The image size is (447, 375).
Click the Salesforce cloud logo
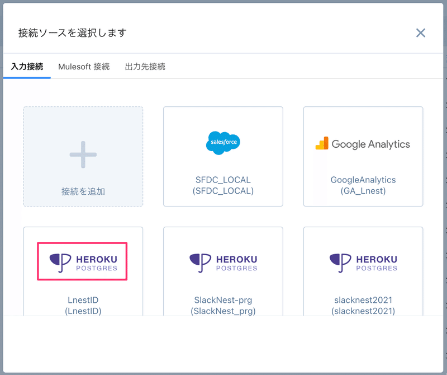pyautogui.click(x=223, y=143)
